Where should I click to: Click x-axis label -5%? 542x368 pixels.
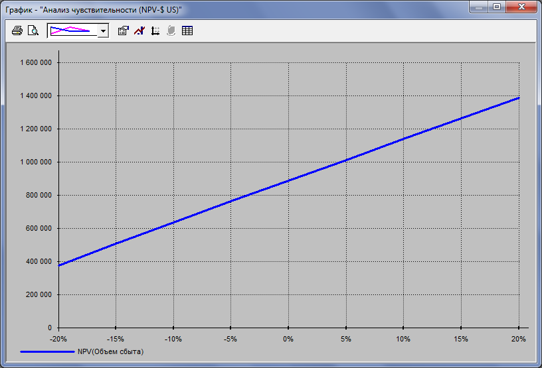(x=230, y=339)
